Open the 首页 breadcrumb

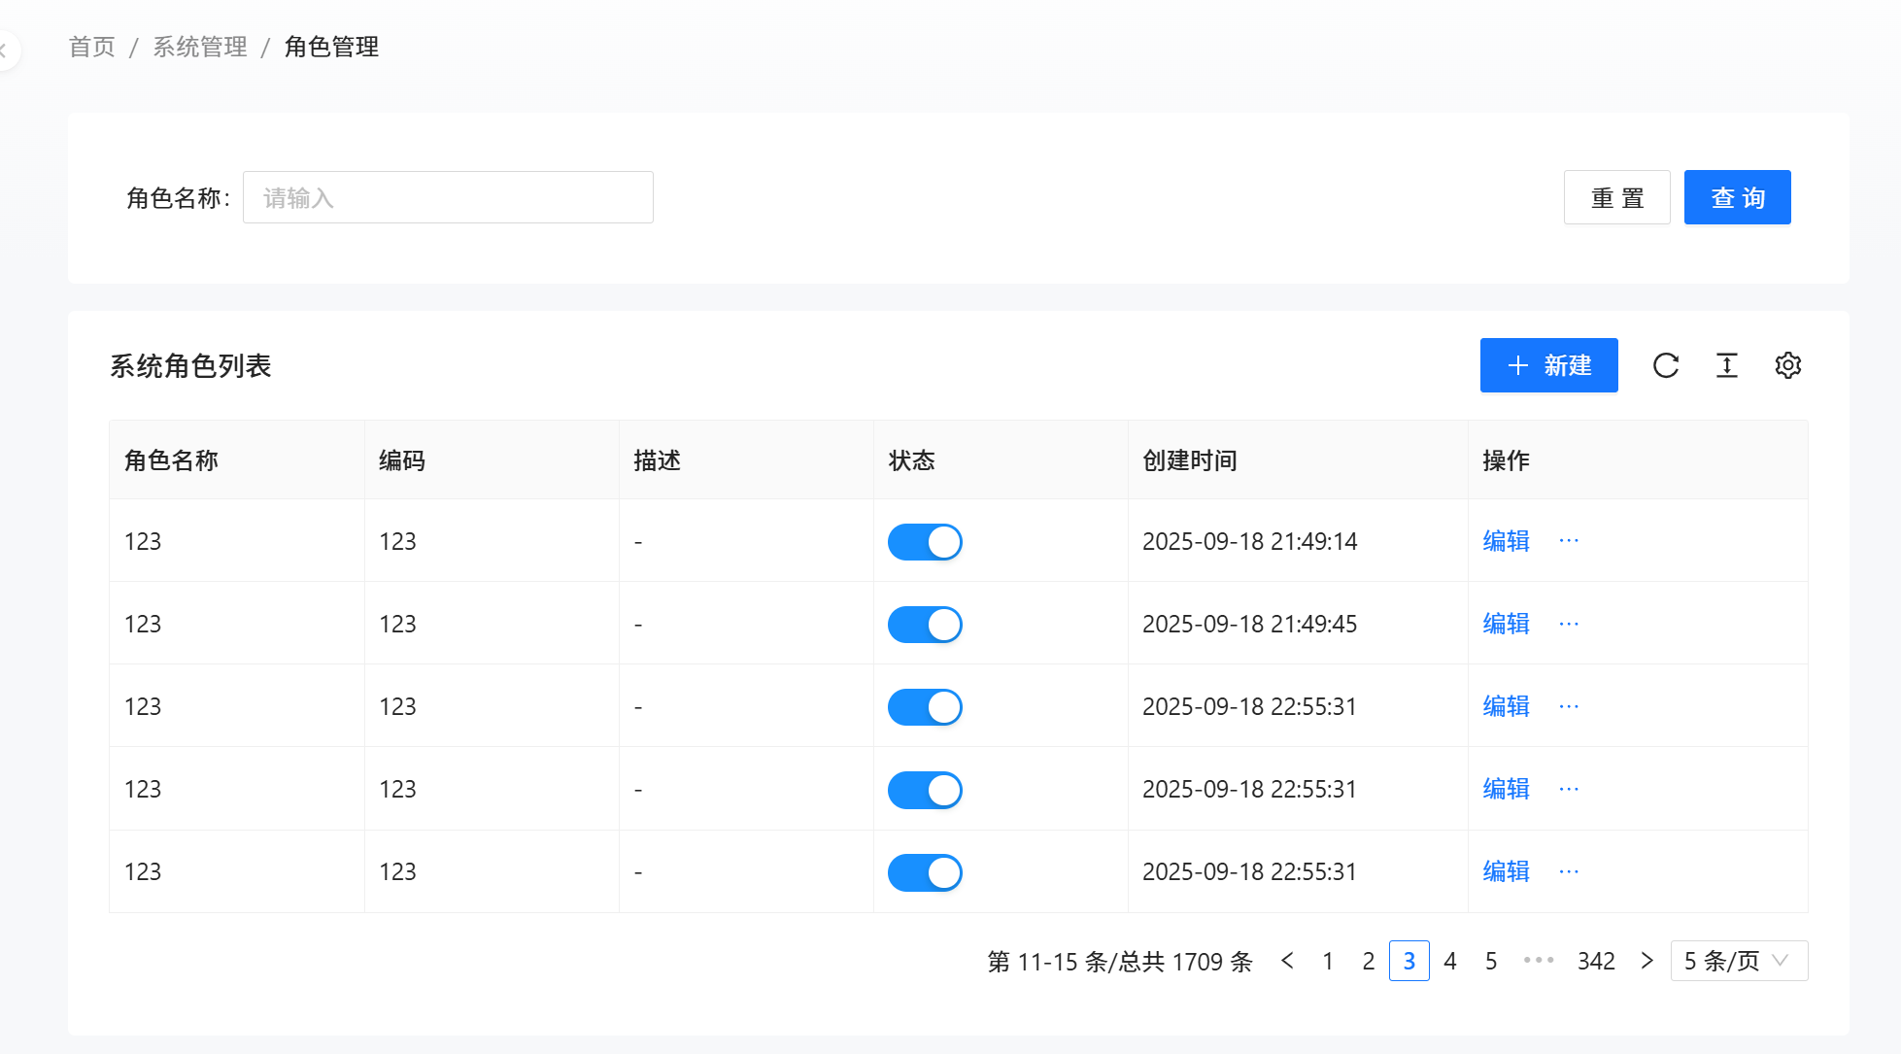point(92,47)
